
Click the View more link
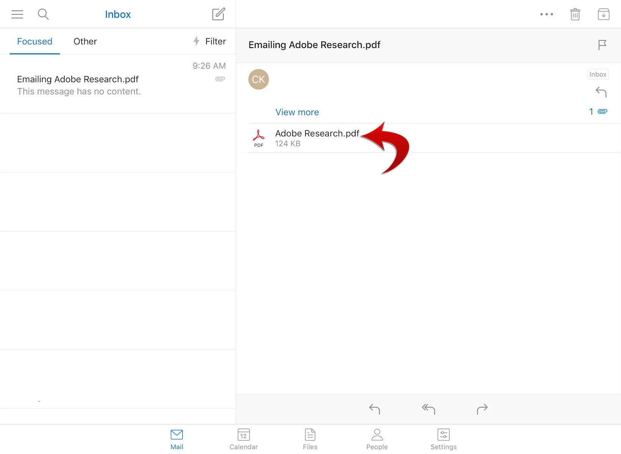point(297,112)
